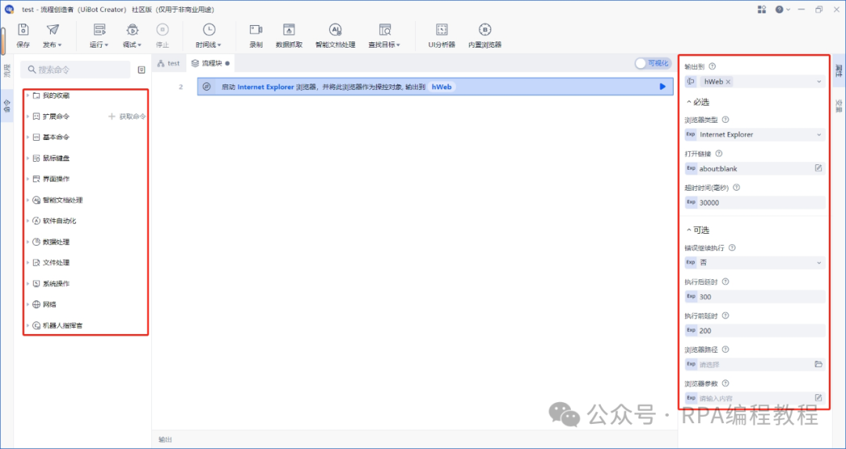This screenshot has height=449, width=846.
Task: Toggle Exp mode for 浏览器类型 field
Action: point(691,135)
